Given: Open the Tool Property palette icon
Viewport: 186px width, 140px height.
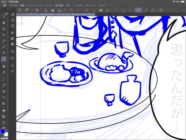Looking at the screenshot, I should [13, 20].
